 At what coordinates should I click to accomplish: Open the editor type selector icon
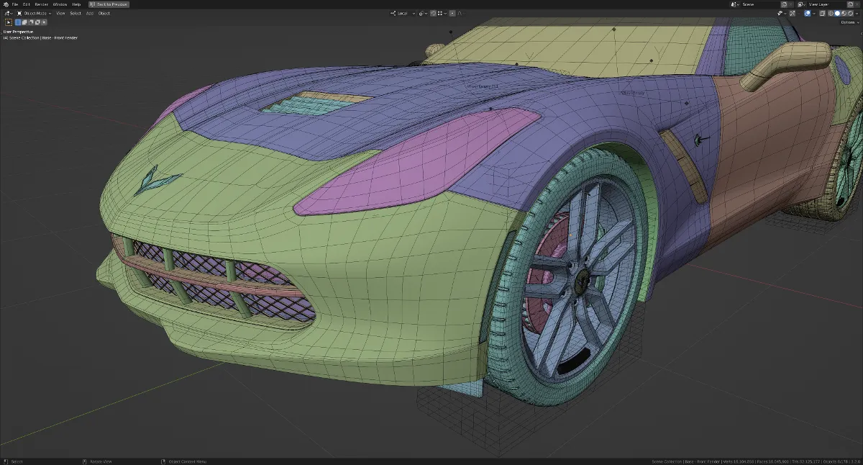(7, 13)
